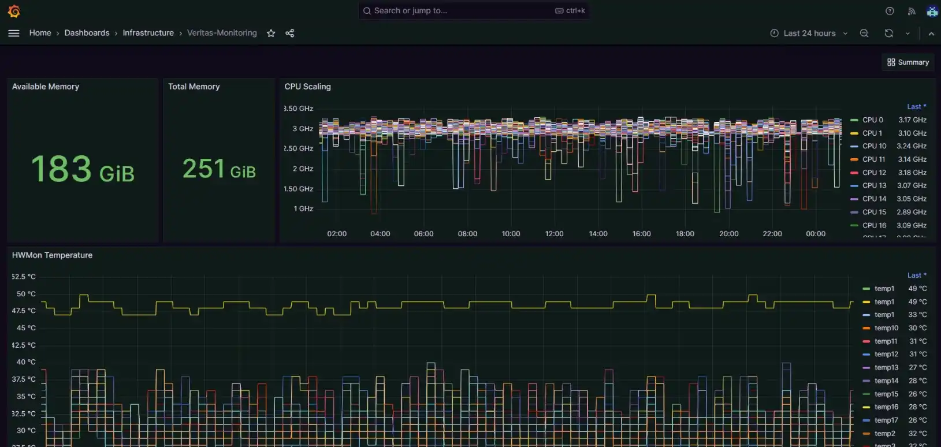941x447 pixels.
Task: Refresh the dashboard
Action: pyautogui.click(x=889, y=33)
